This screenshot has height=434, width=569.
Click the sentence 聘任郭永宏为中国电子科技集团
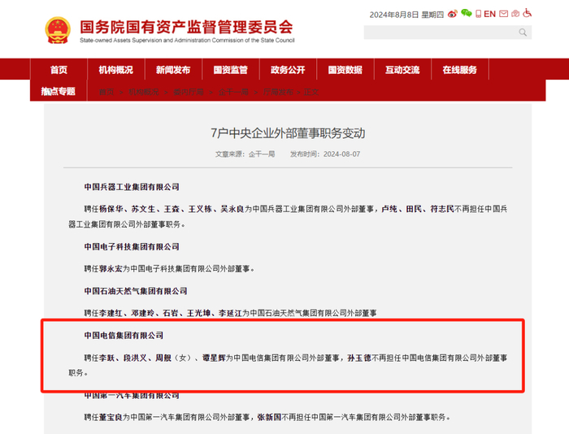coord(169,269)
